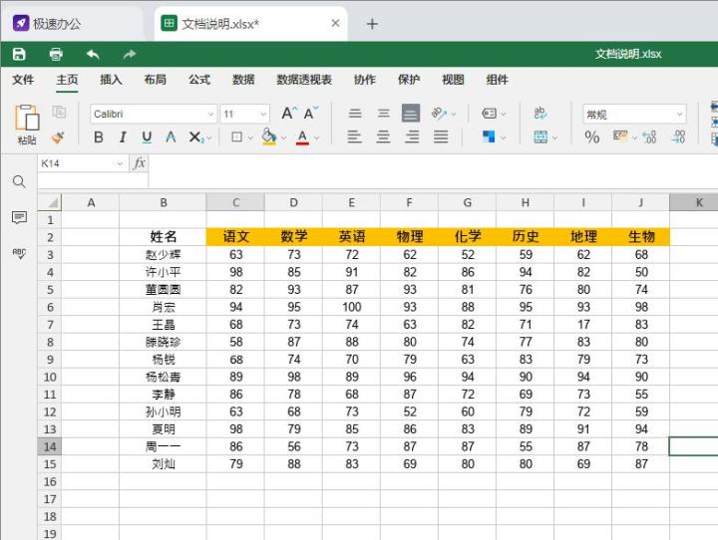The height and width of the screenshot is (540, 718).
Task: Open a new tab with the plus button
Action: pos(372,24)
